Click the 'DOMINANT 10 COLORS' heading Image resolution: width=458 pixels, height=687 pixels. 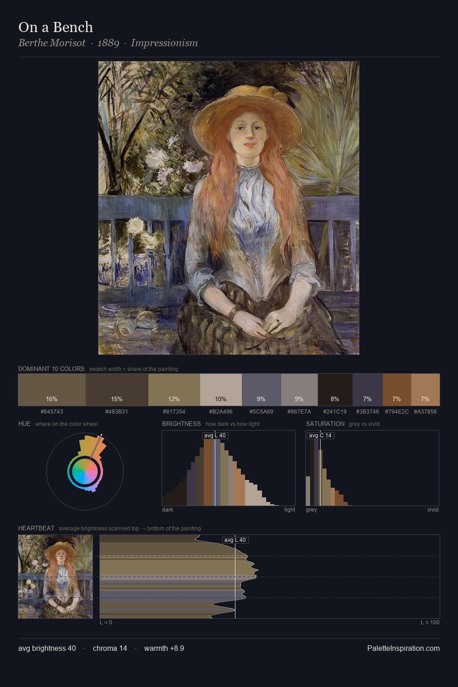(x=51, y=369)
